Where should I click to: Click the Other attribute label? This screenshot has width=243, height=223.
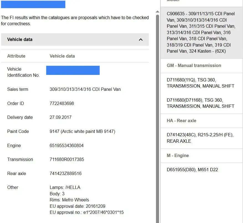point(13,187)
